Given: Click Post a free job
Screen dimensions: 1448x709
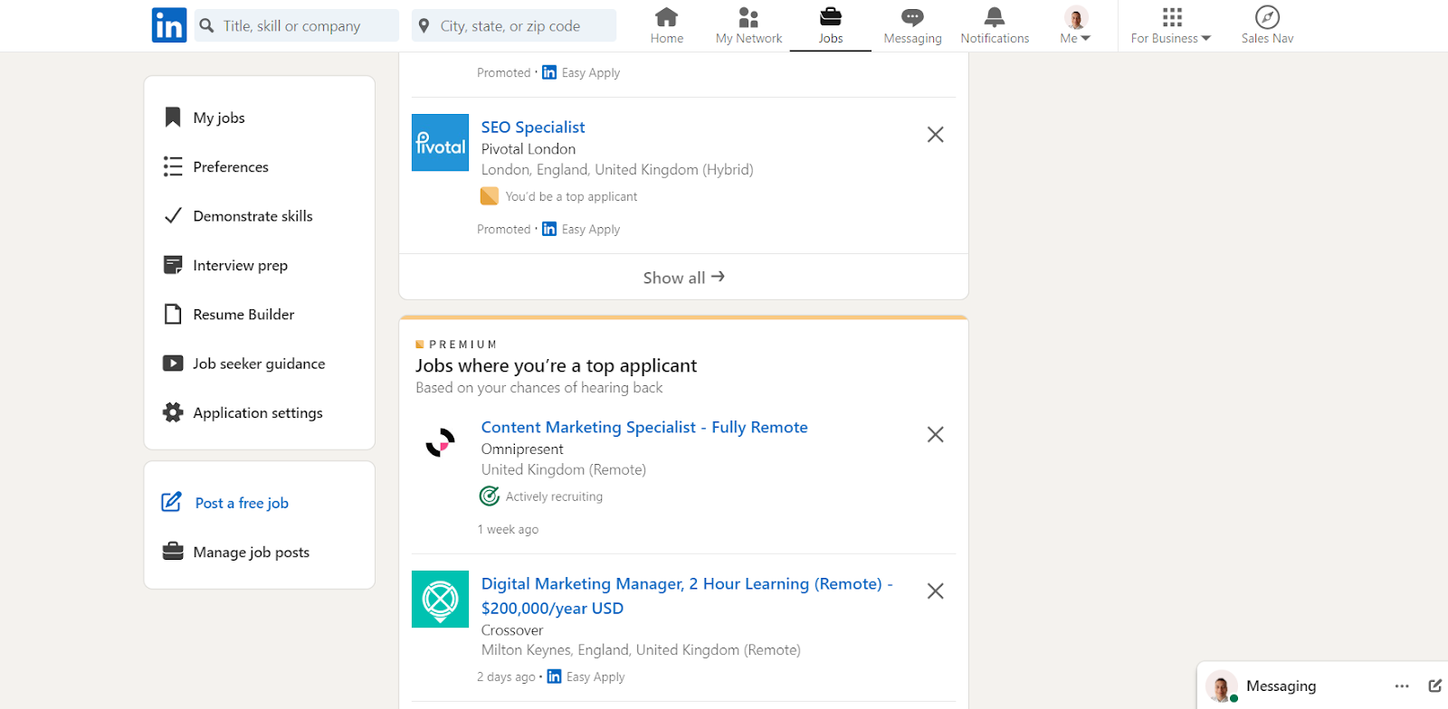Looking at the screenshot, I should (x=242, y=504).
